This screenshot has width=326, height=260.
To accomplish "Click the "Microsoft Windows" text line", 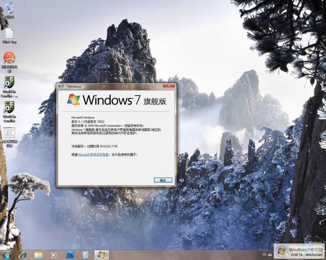I will pyautogui.click(x=83, y=117).
